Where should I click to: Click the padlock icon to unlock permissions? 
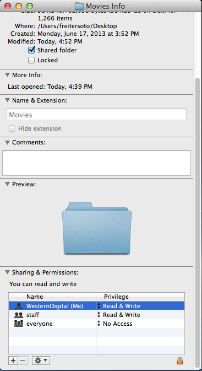pos(180,361)
